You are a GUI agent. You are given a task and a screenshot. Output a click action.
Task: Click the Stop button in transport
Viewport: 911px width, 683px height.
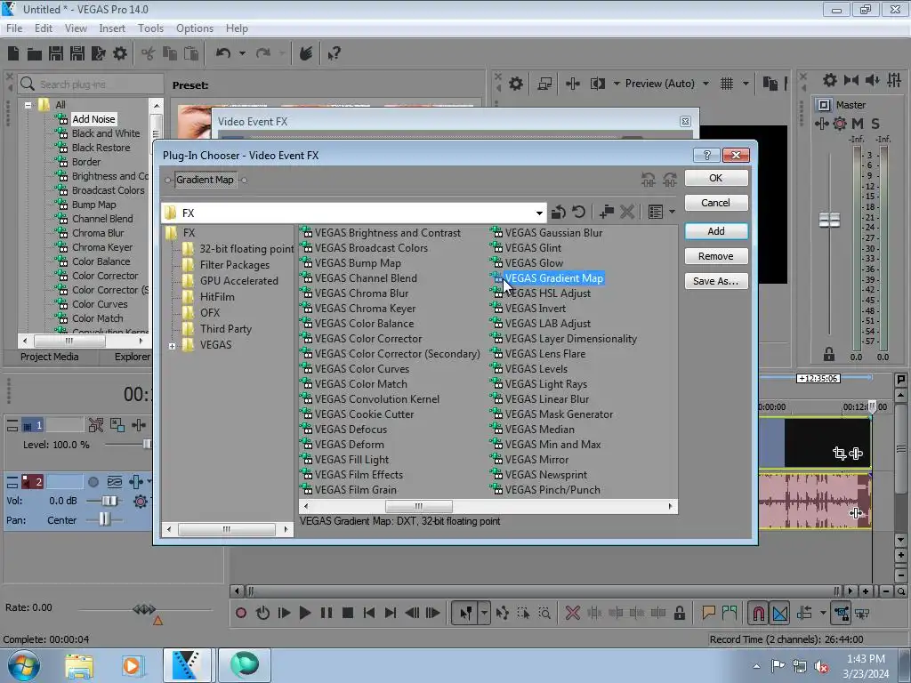[348, 613]
